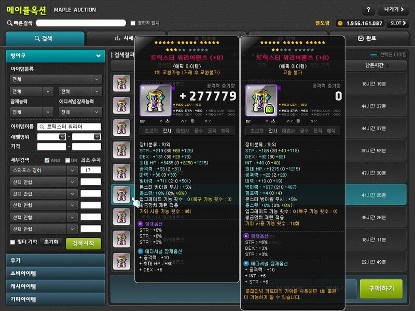
Task: Click the 최소 수치 field containing 17
Action: tap(90, 171)
